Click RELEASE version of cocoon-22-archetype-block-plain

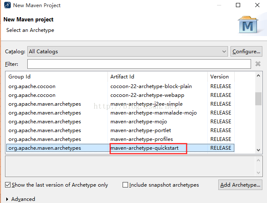(x=221, y=86)
